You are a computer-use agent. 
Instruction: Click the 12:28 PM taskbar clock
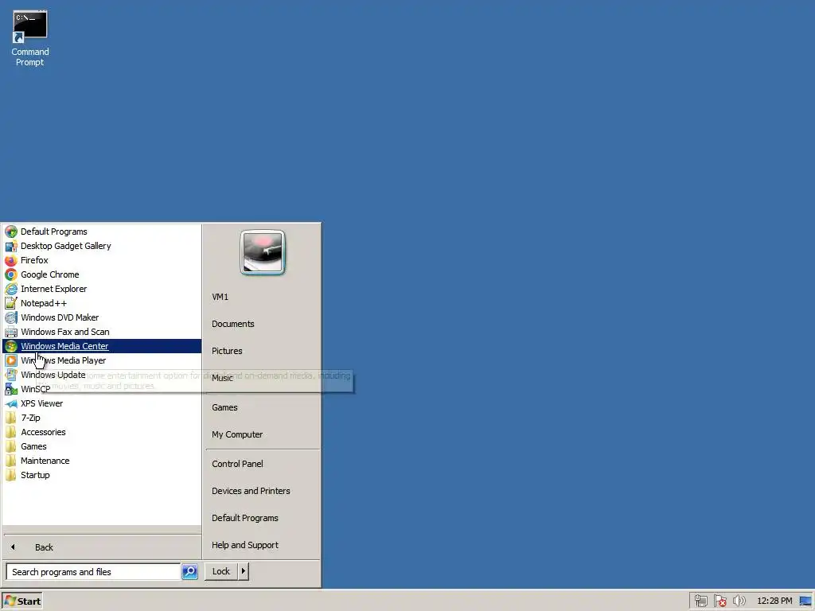[774, 601]
